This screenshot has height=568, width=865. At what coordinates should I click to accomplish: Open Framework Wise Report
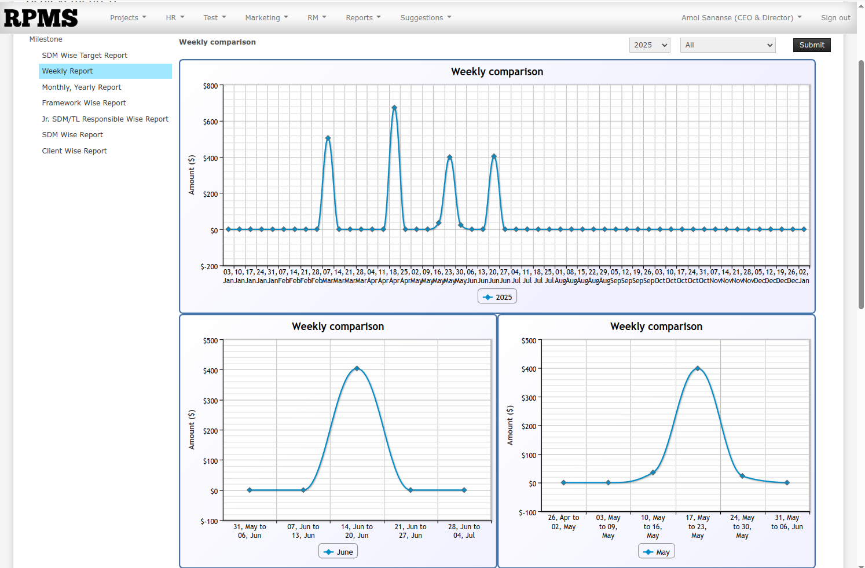[84, 103]
